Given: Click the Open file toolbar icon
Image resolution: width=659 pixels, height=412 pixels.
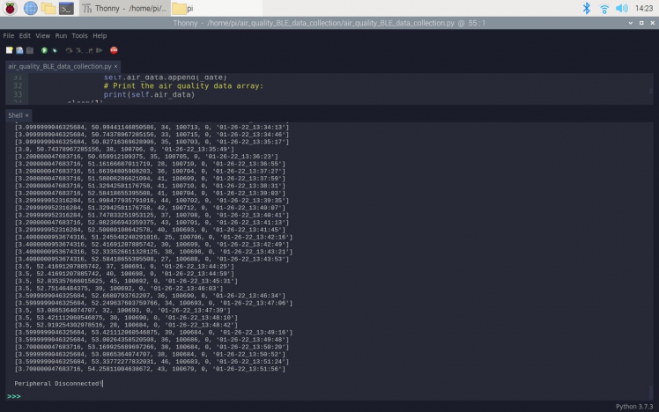Looking at the screenshot, I should (x=18, y=50).
